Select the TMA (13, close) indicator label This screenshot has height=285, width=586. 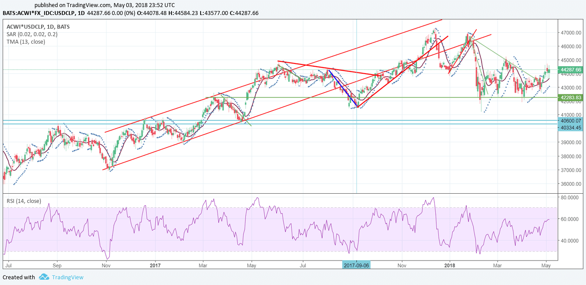coord(26,41)
